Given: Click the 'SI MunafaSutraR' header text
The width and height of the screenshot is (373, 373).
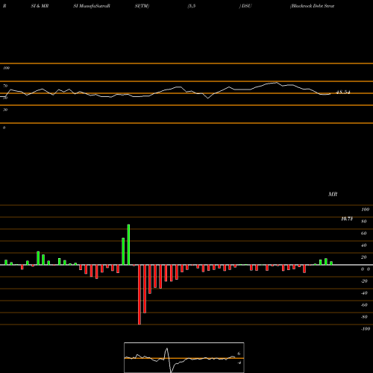Looking at the screenshot, I should coord(92,6).
